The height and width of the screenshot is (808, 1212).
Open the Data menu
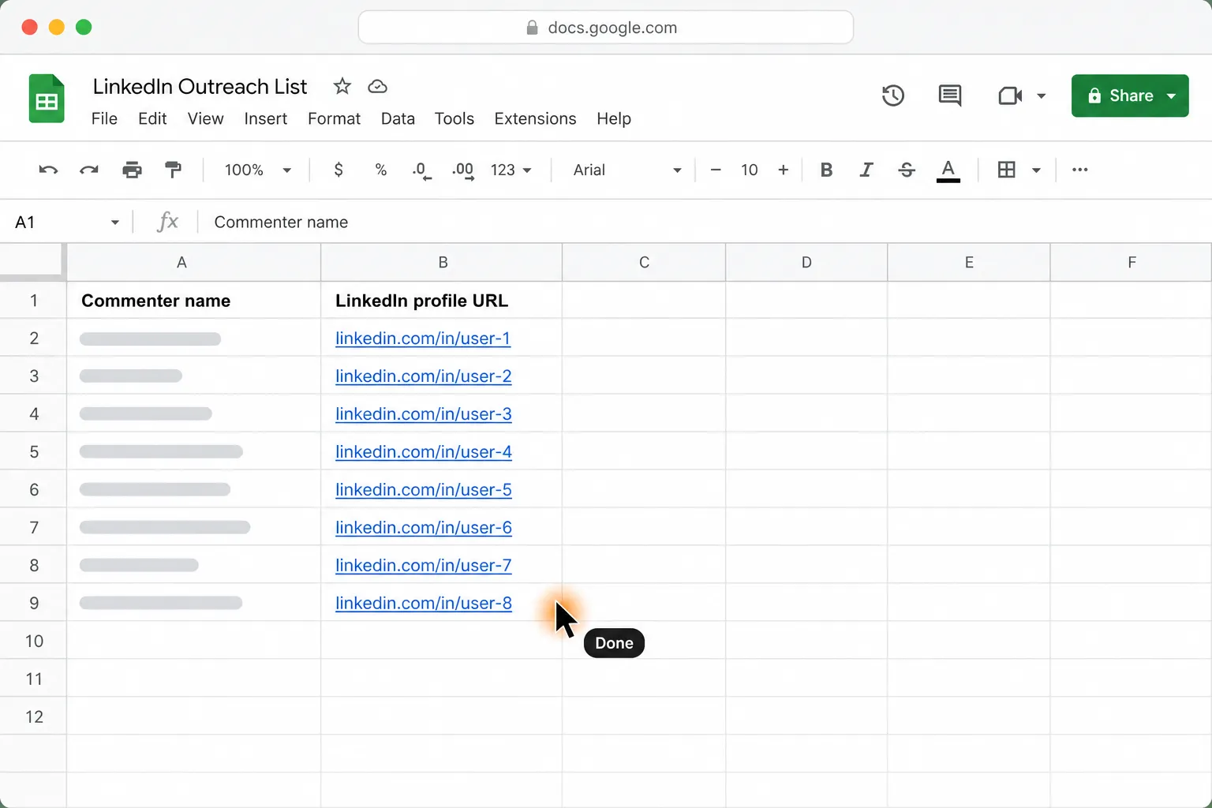[398, 118]
